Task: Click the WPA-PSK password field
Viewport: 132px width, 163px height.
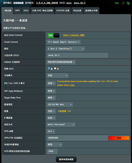Action: click(x=78, y=138)
